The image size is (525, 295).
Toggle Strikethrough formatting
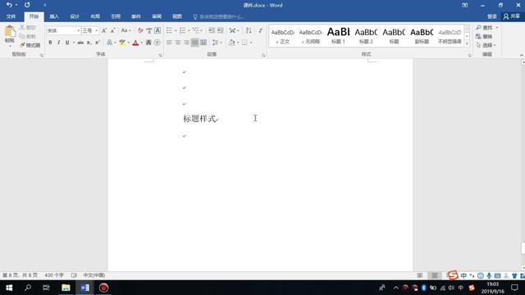click(x=80, y=43)
